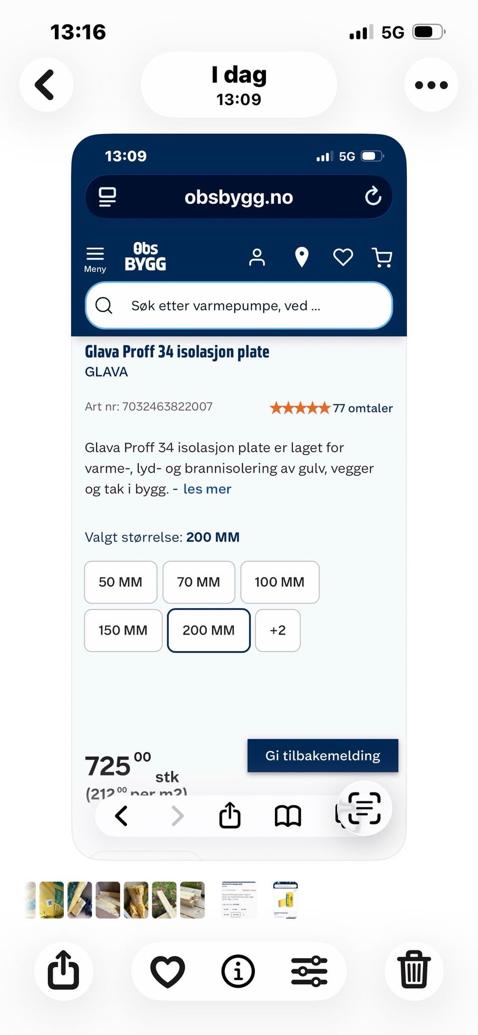Expand the +2 more sizes button
The image size is (478, 1035).
coord(278,630)
